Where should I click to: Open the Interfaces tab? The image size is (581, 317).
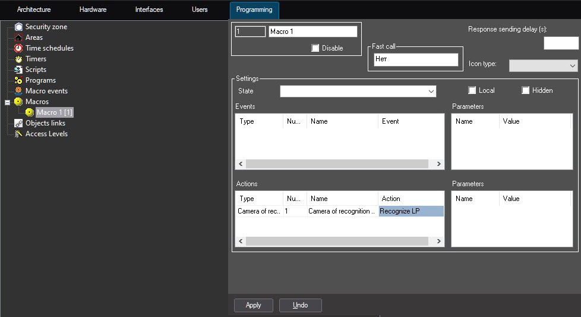[x=149, y=10]
